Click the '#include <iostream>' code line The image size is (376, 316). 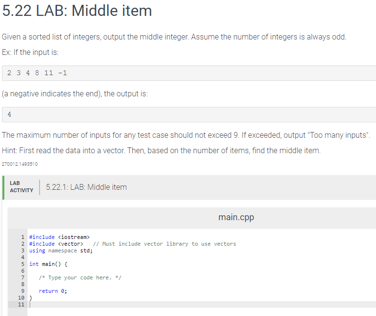[x=59, y=237]
